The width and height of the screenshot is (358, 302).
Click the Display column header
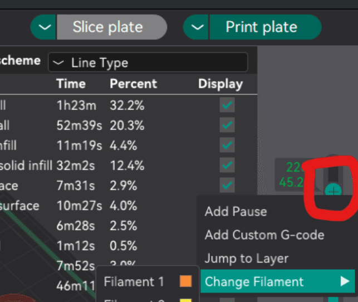(220, 84)
